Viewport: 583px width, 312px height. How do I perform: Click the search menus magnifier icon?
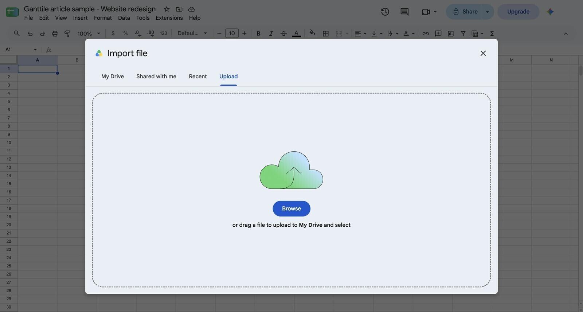[x=17, y=33]
